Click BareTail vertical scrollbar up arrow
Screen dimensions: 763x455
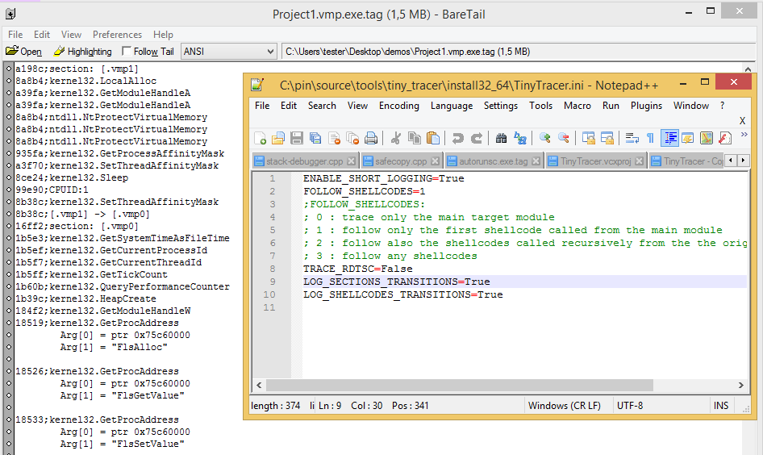(x=748, y=69)
